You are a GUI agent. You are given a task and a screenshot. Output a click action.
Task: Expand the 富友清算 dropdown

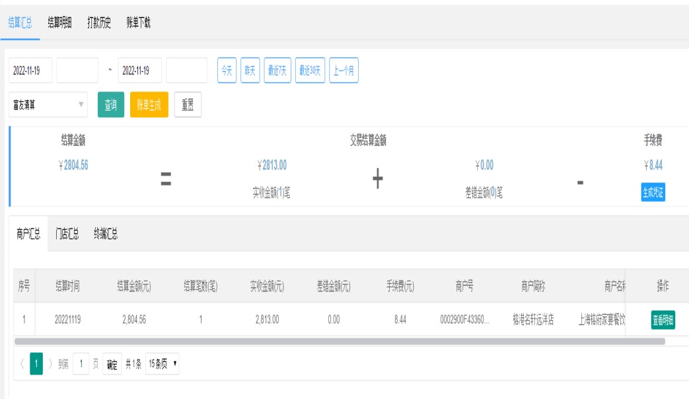click(x=49, y=104)
